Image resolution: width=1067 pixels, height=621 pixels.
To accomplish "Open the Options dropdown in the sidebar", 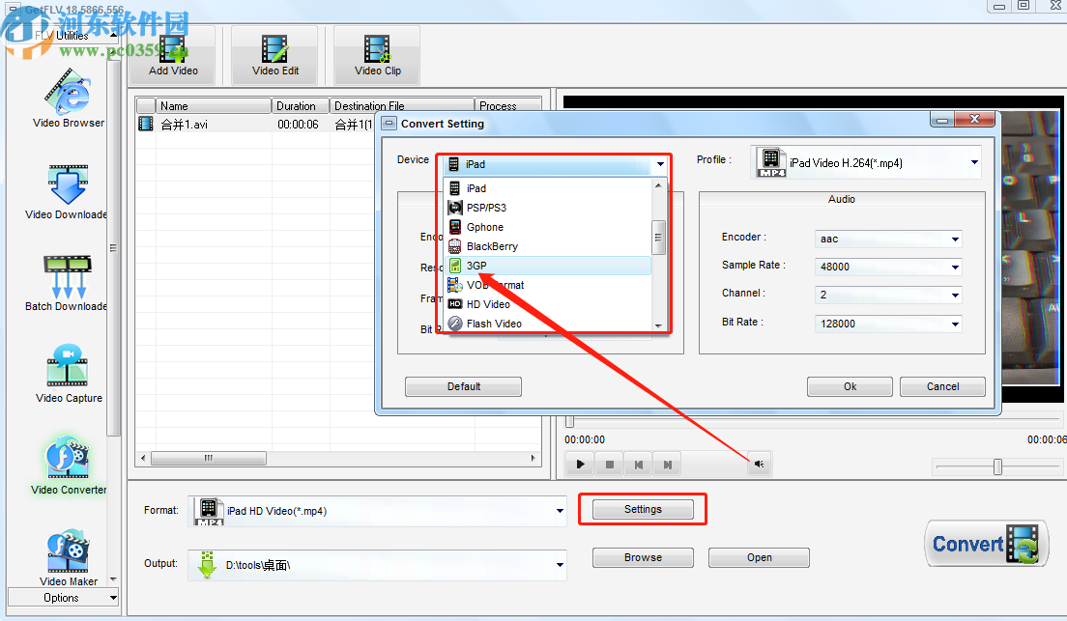I will (x=63, y=598).
